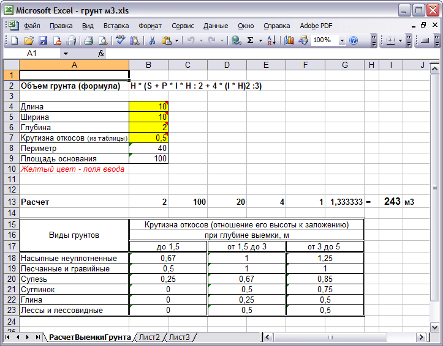Select column A header
This screenshot has height=346, width=443.
click(x=74, y=65)
